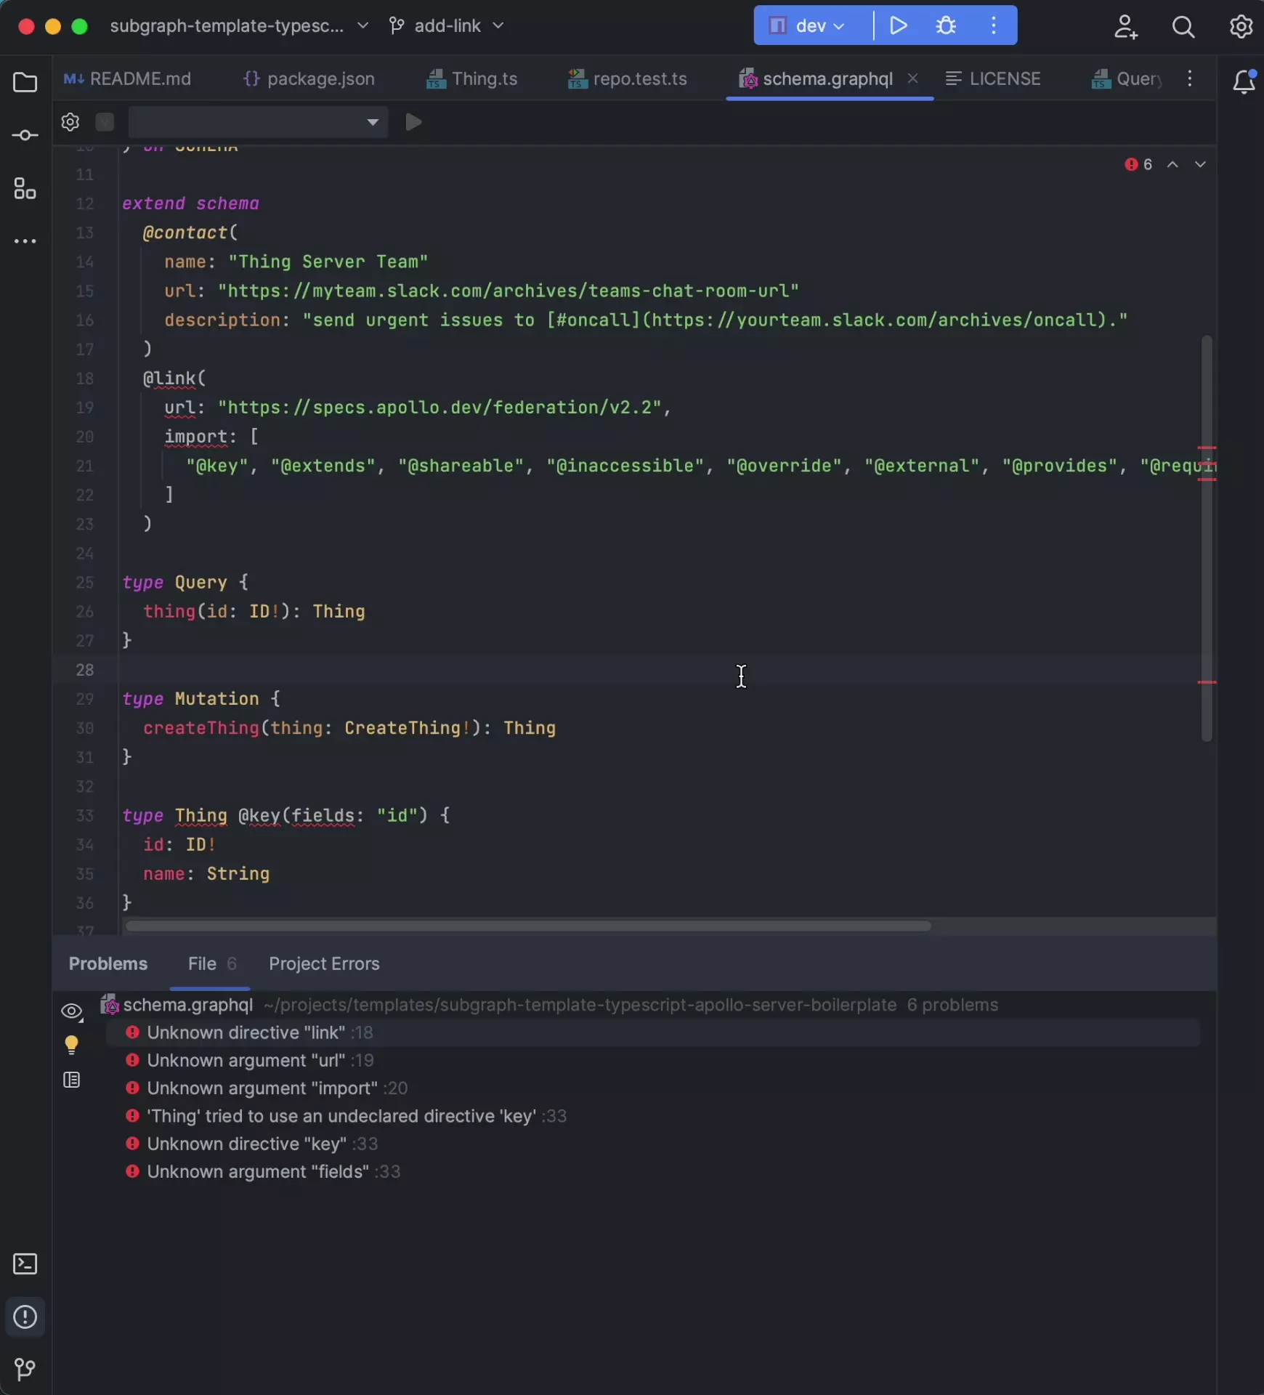Image resolution: width=1264 pixels, height=1395 pixels.
Task: Show quick fixes with the light bulb icon
Action: point(71,1046)
